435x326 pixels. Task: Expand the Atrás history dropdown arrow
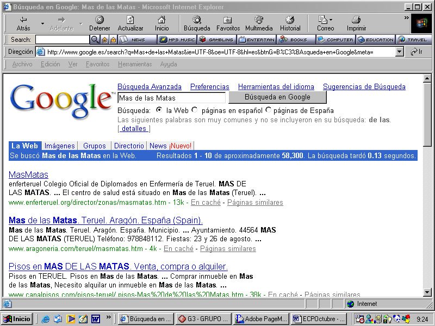point(42,24)
